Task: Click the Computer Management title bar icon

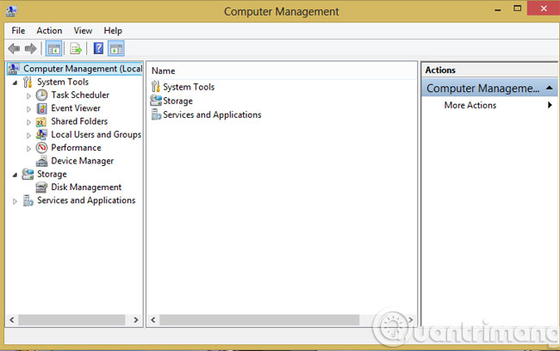Action: [10, 11]
